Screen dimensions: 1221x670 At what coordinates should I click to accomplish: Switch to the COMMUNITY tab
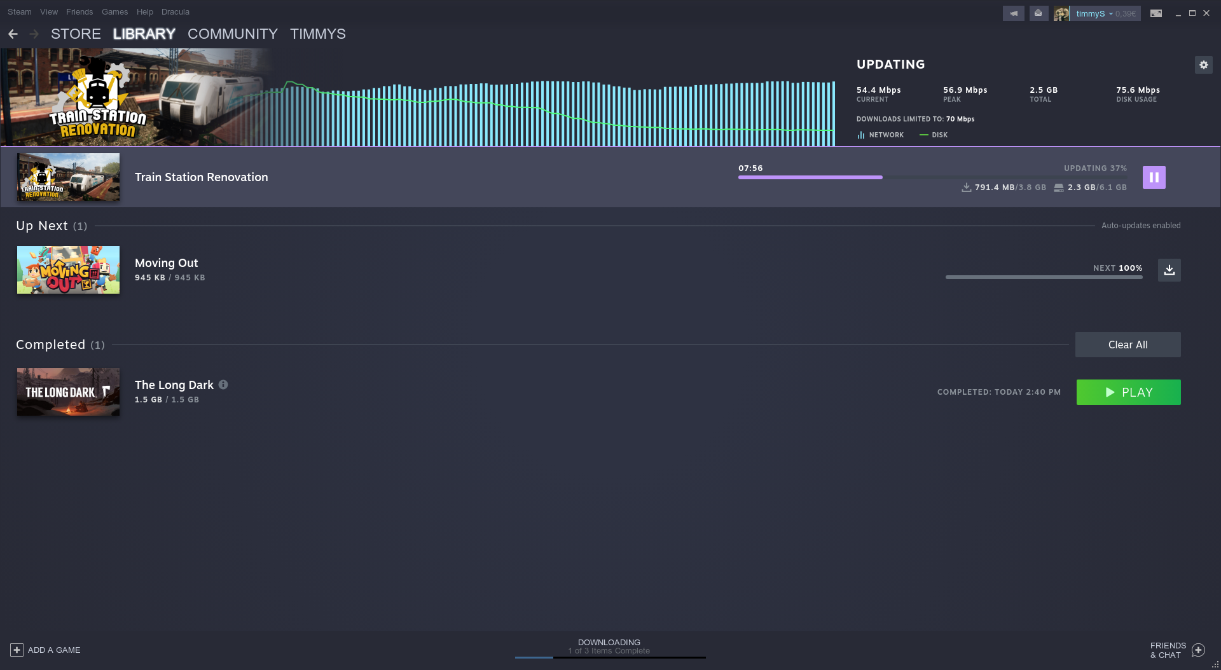point(233,34)
